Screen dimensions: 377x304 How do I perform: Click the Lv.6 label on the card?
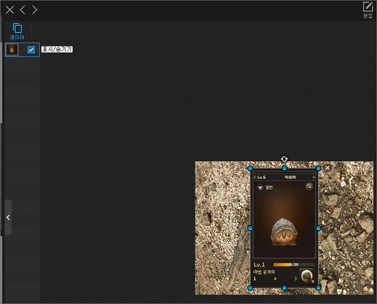click(x=261, y=177)
